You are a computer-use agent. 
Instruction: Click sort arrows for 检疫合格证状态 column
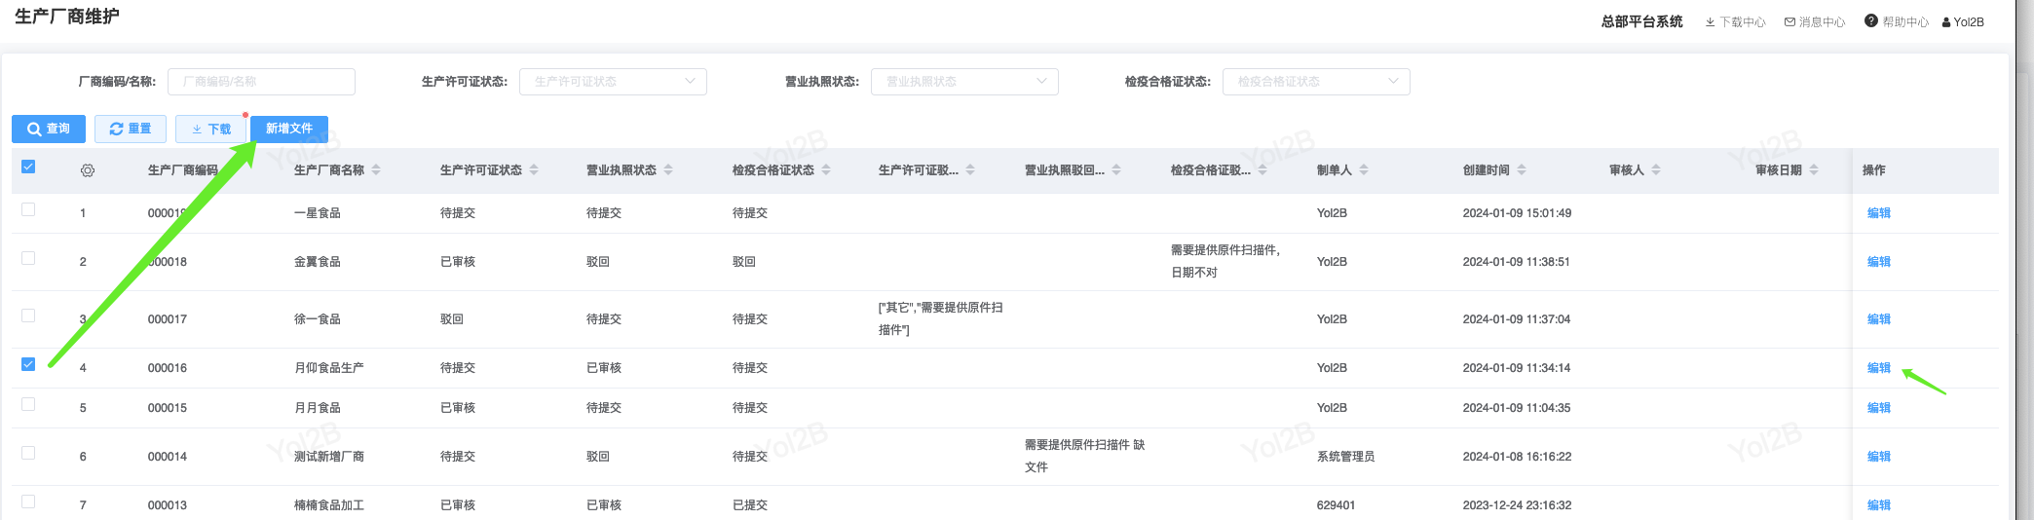[x=826, y=170]
